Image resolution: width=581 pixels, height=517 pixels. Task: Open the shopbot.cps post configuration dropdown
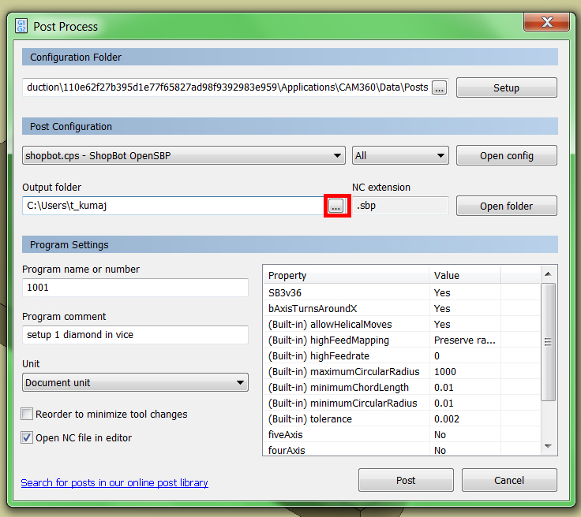coord(184,155)
